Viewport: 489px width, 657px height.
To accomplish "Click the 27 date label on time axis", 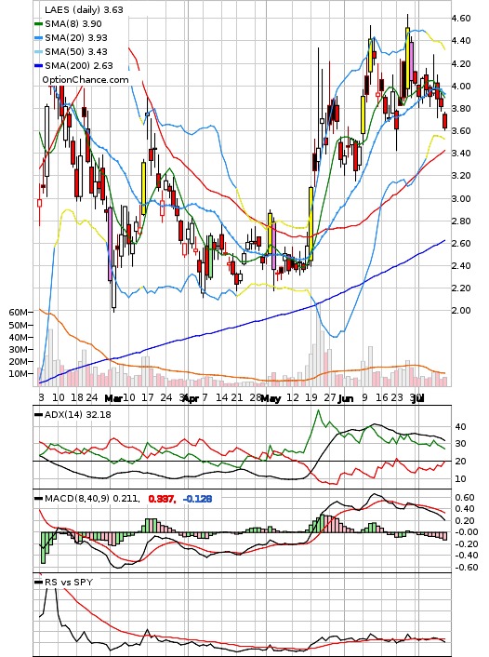I will tap(330, 397).
